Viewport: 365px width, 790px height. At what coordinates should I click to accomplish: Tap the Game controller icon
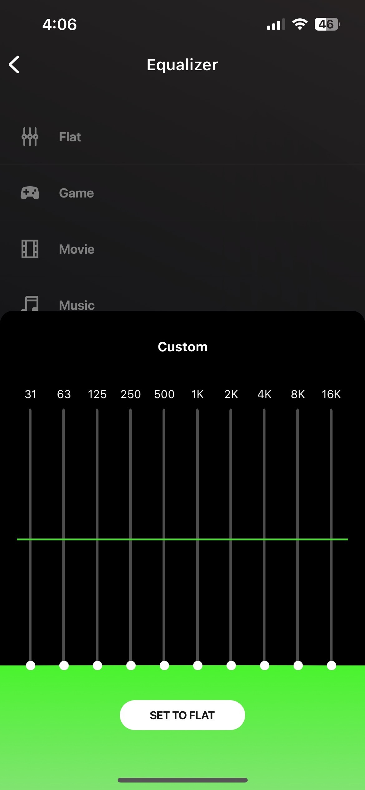click(30, 193)
